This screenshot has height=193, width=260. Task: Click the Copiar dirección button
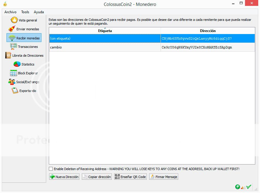(97, 177)
